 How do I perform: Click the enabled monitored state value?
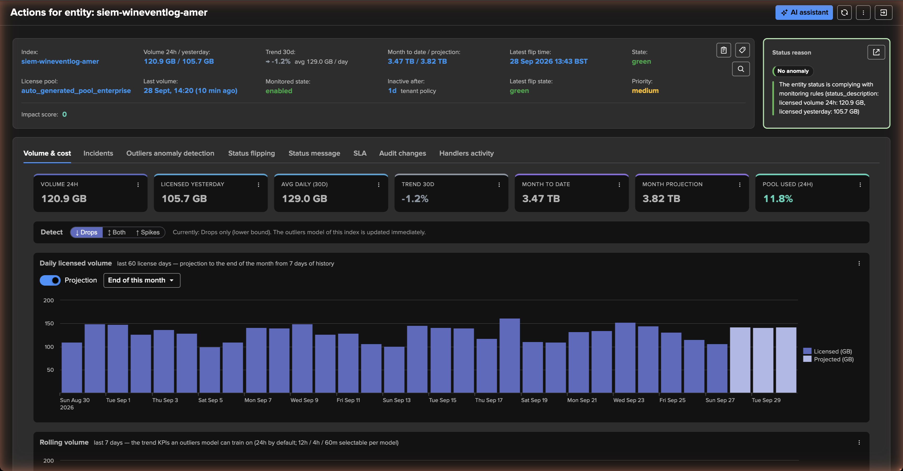tap(279, 91)
